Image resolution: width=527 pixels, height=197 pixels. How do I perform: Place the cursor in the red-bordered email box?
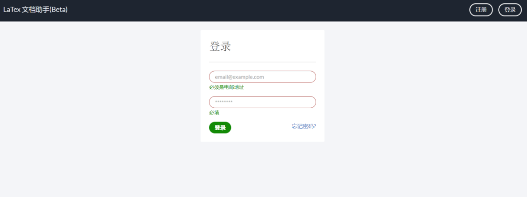pyautogui.click(x=263, y=77)
